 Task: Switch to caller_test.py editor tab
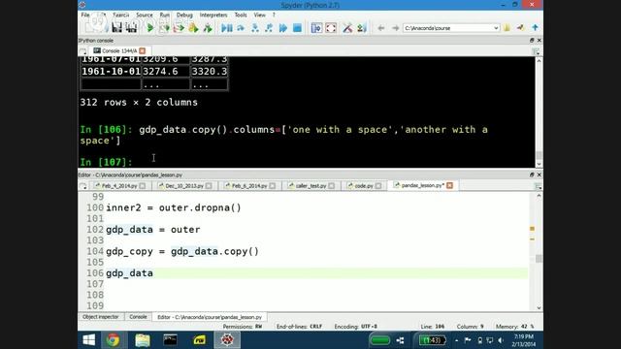[x=310, y=185]
